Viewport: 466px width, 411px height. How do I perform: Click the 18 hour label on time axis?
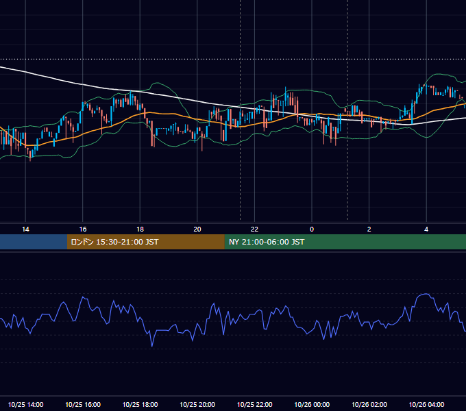click(140, 229)
